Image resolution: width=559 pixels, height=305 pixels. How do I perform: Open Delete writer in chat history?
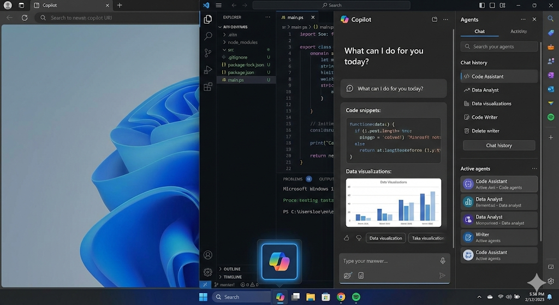[499, 131]
